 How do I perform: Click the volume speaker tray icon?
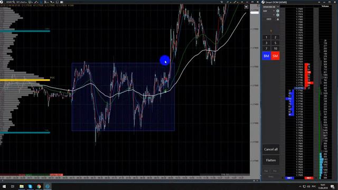tap(308, 186)
